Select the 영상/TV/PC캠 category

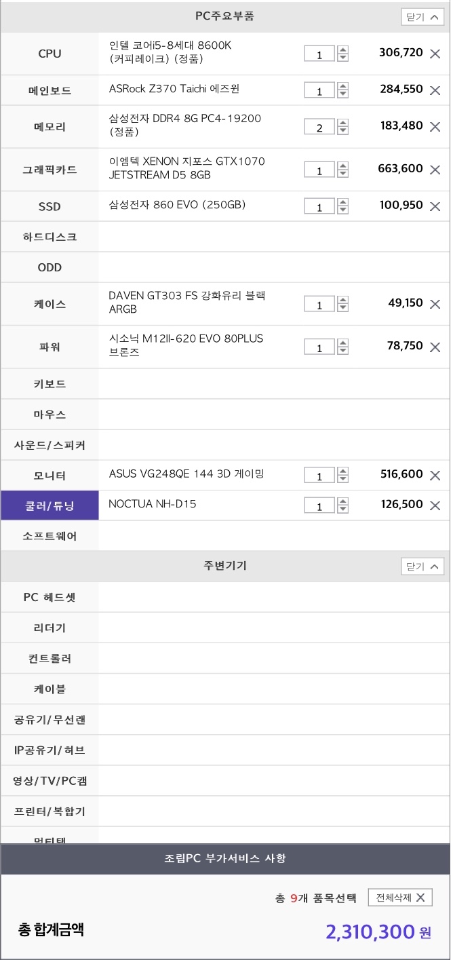coord(50,780)
